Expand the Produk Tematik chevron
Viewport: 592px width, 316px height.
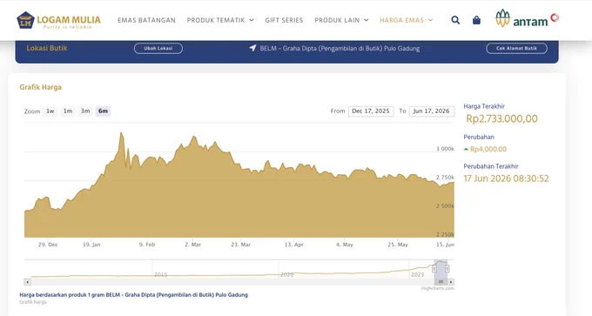point(252,20)
